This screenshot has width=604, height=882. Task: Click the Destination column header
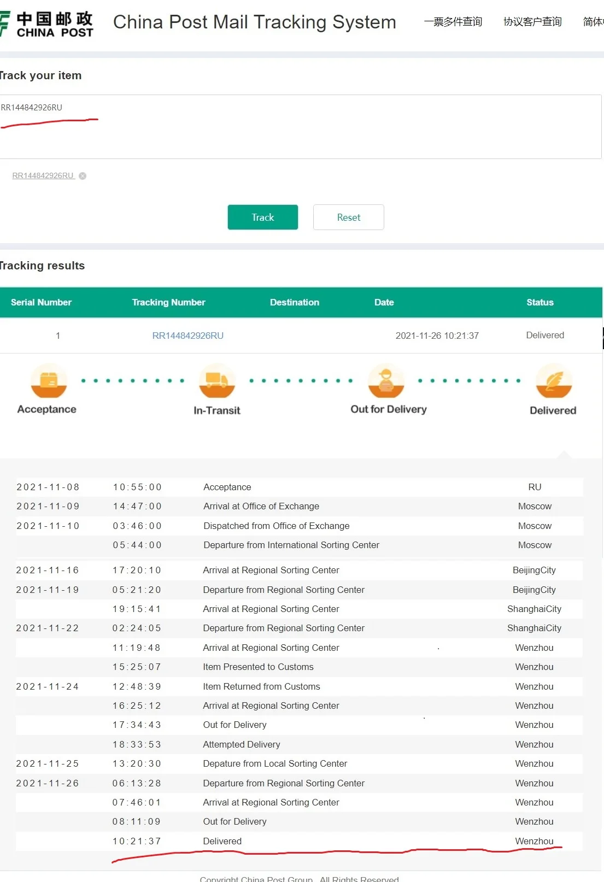tap(295, 302)
